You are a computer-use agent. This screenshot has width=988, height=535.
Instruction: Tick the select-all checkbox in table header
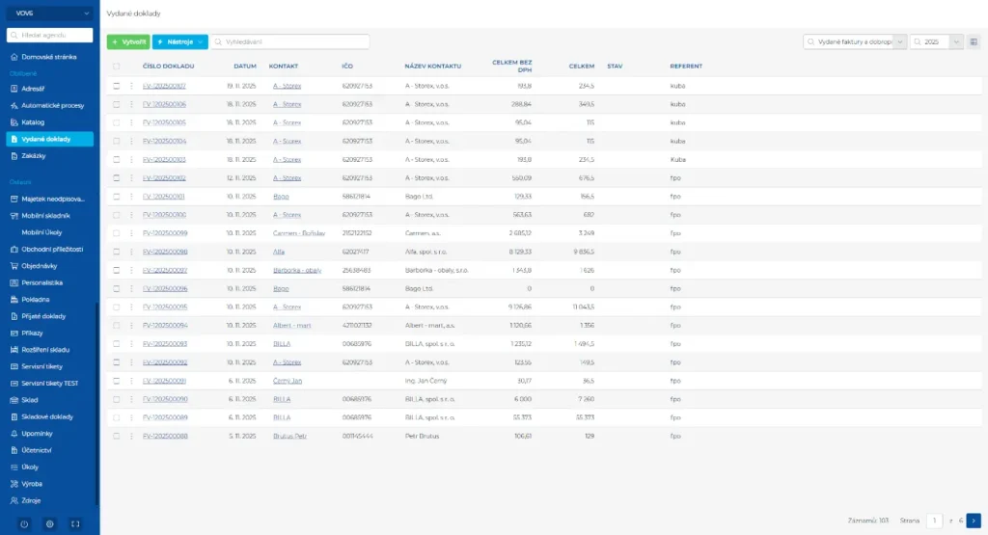[117, 67]
